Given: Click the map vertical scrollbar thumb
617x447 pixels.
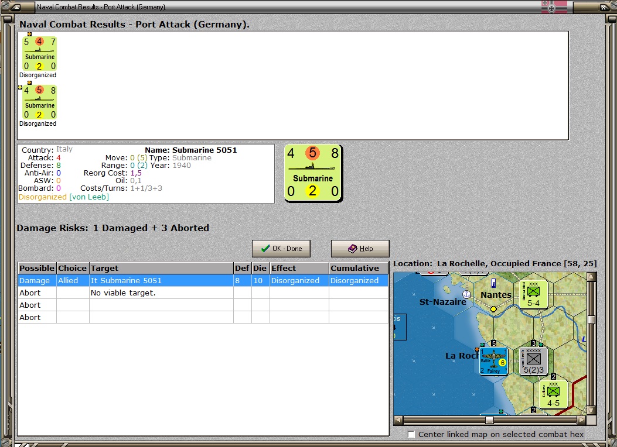Looking at the screenshot, I should coord(591,319).
